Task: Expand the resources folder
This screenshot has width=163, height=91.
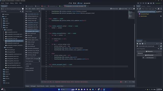Action: [x=3, y=74]
